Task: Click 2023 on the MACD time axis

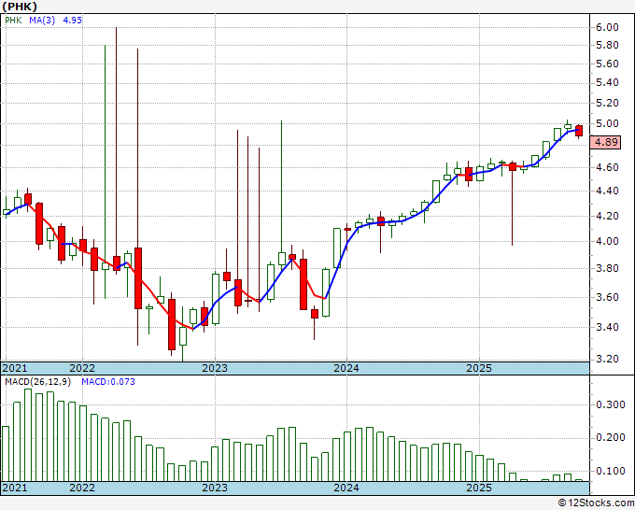Action: 215,488
